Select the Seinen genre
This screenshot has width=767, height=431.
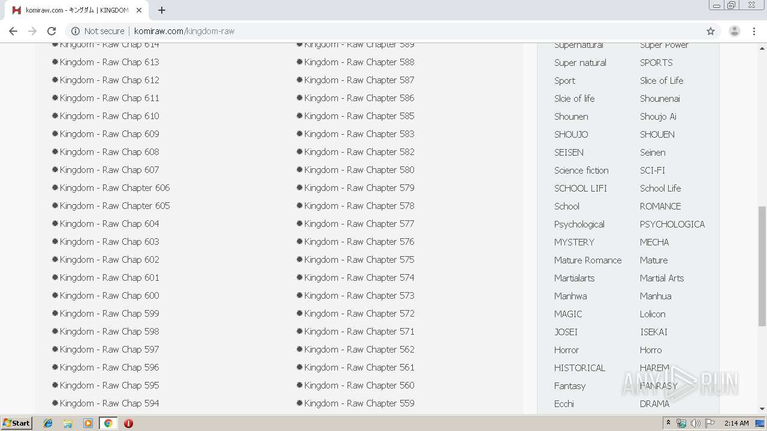click(653, 153)
